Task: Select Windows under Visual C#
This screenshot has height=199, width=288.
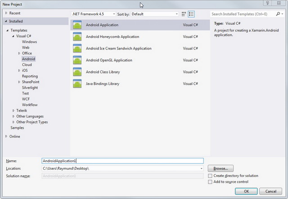Action: pos(29,42)
